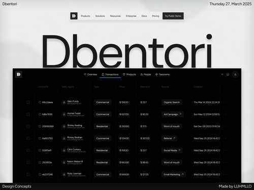
Task: Click the invoice ID text 68c2daea
Action: tap(47, 102)
